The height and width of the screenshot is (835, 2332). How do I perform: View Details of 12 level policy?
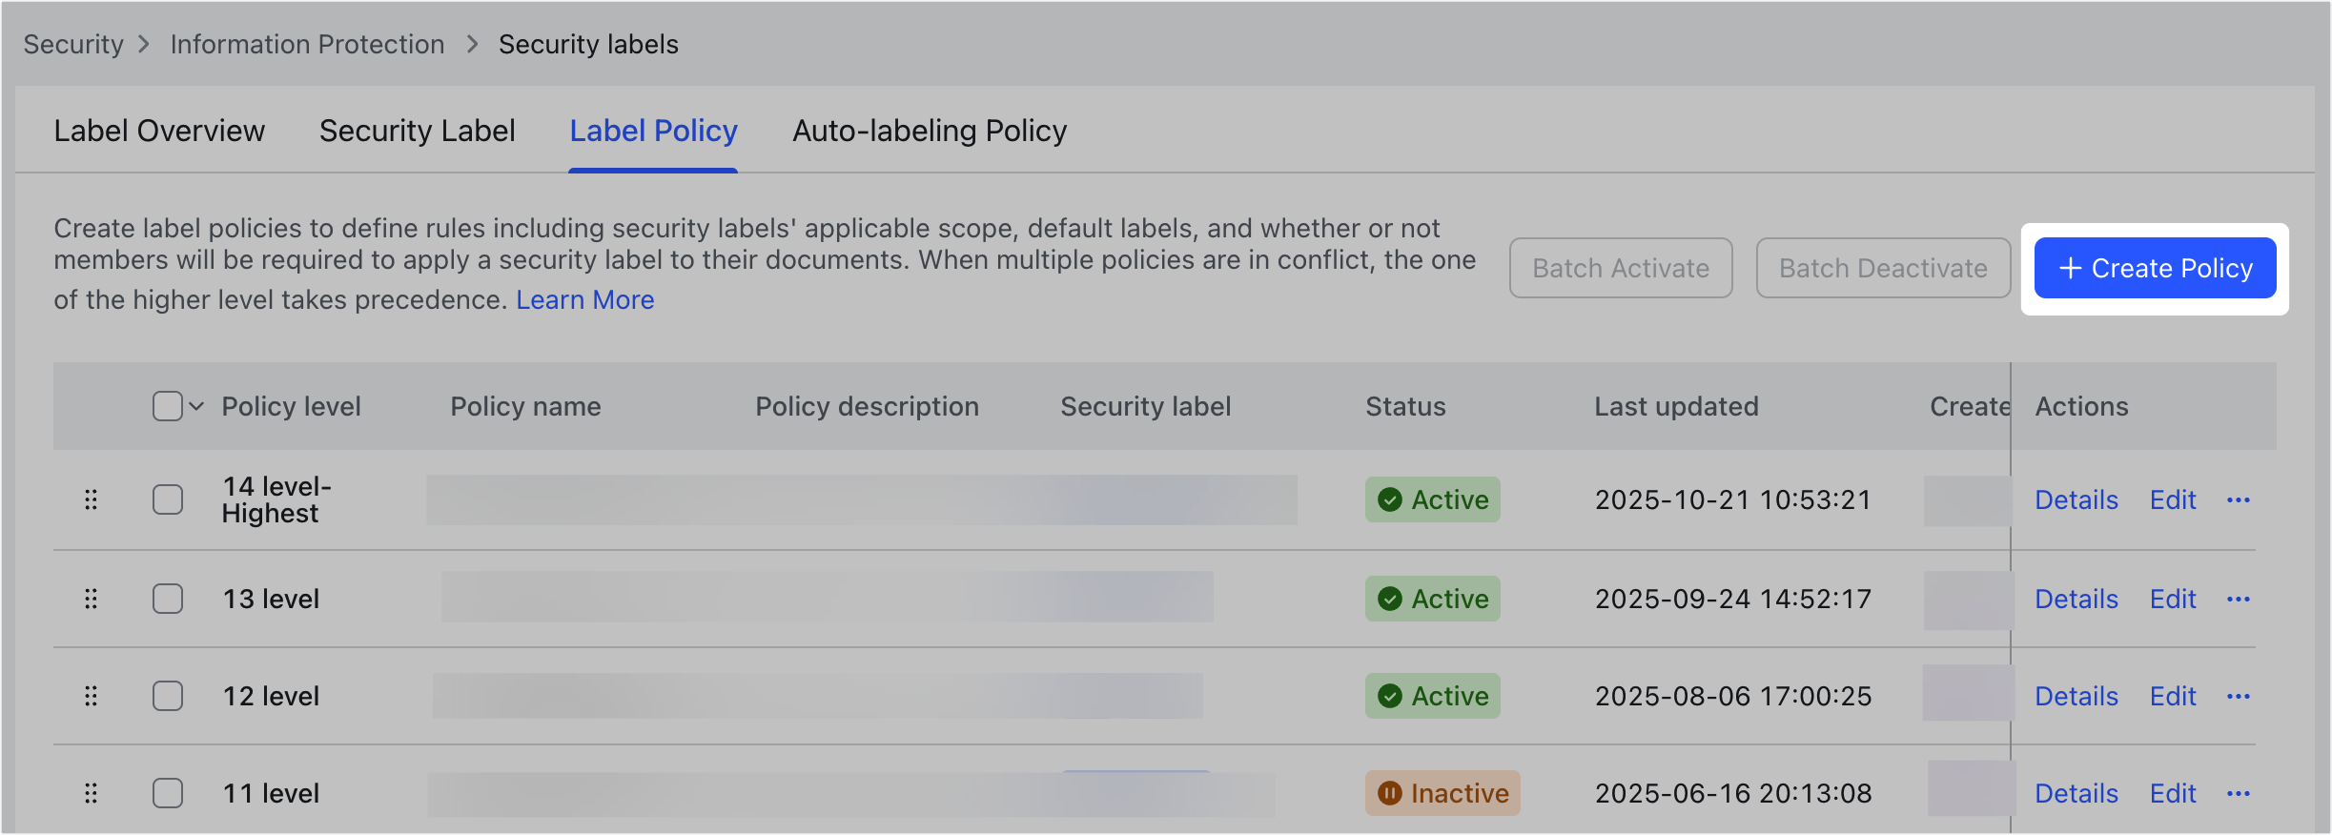pos(2076,696)
